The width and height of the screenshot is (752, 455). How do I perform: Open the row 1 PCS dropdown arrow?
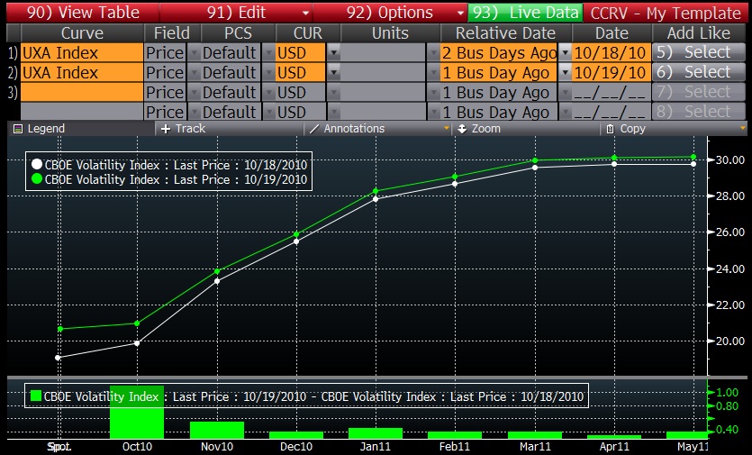(268, 52)
